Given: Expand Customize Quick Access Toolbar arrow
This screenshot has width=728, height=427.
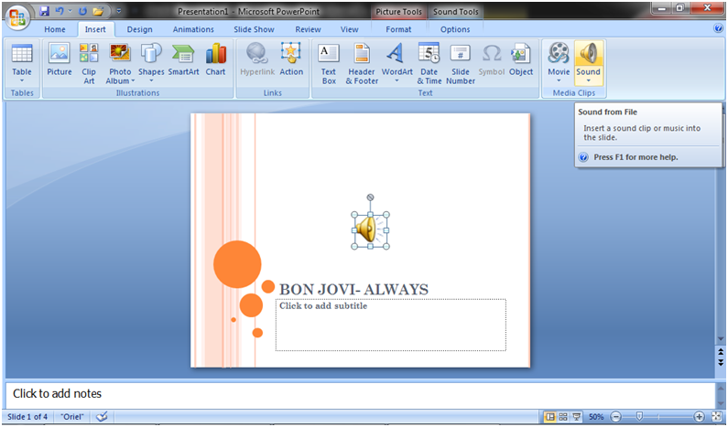Looking at the screenshot, I should [119, 11].
